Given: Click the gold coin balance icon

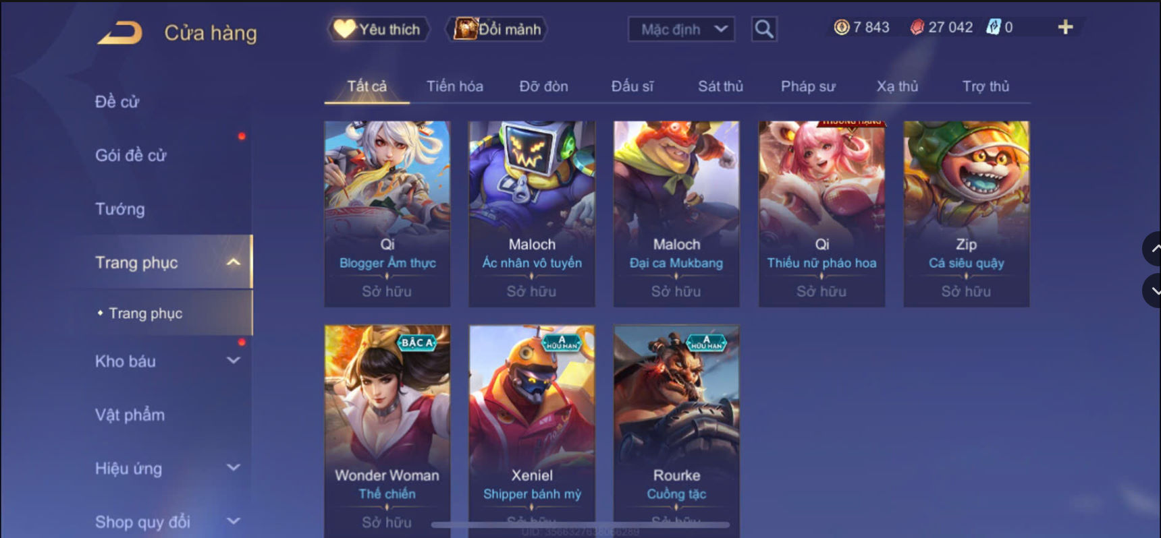Looking at the screenshot, I should 841,27.
